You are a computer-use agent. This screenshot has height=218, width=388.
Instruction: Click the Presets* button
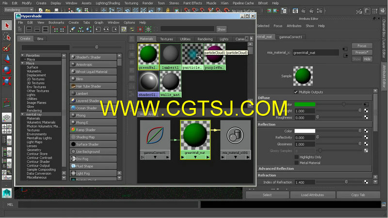pos(362,52)
